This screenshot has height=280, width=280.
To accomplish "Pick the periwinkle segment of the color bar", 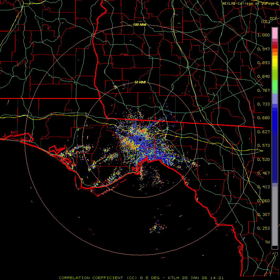I will click(x=275, y=99).
